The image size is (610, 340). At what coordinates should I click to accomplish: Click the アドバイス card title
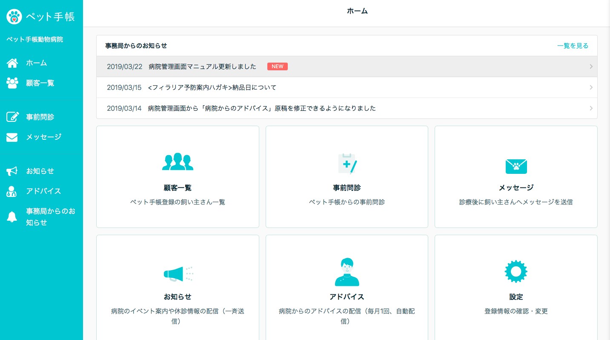pyautogui.click(x=347, y=297)
